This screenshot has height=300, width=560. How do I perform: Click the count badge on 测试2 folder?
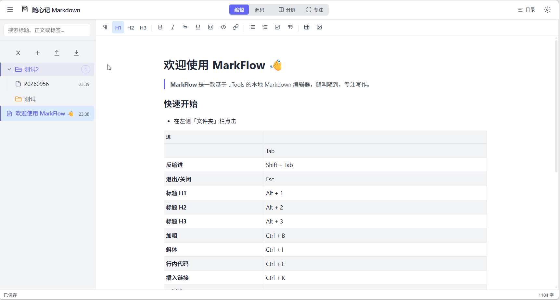(86, 69)
